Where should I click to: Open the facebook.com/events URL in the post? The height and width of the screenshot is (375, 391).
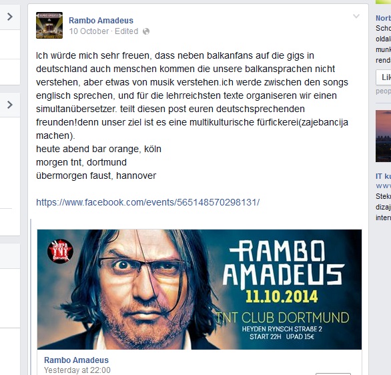pos(148,202)
